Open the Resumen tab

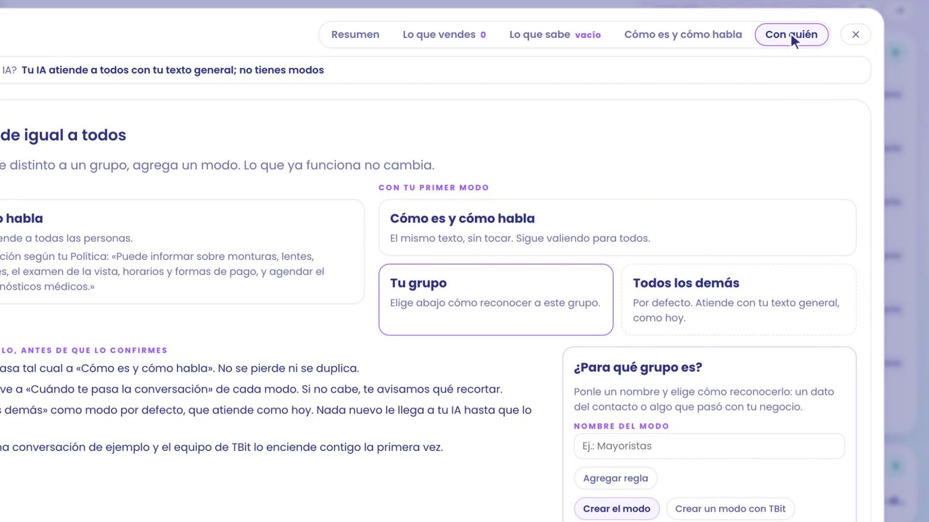click(x=355, y=34)
